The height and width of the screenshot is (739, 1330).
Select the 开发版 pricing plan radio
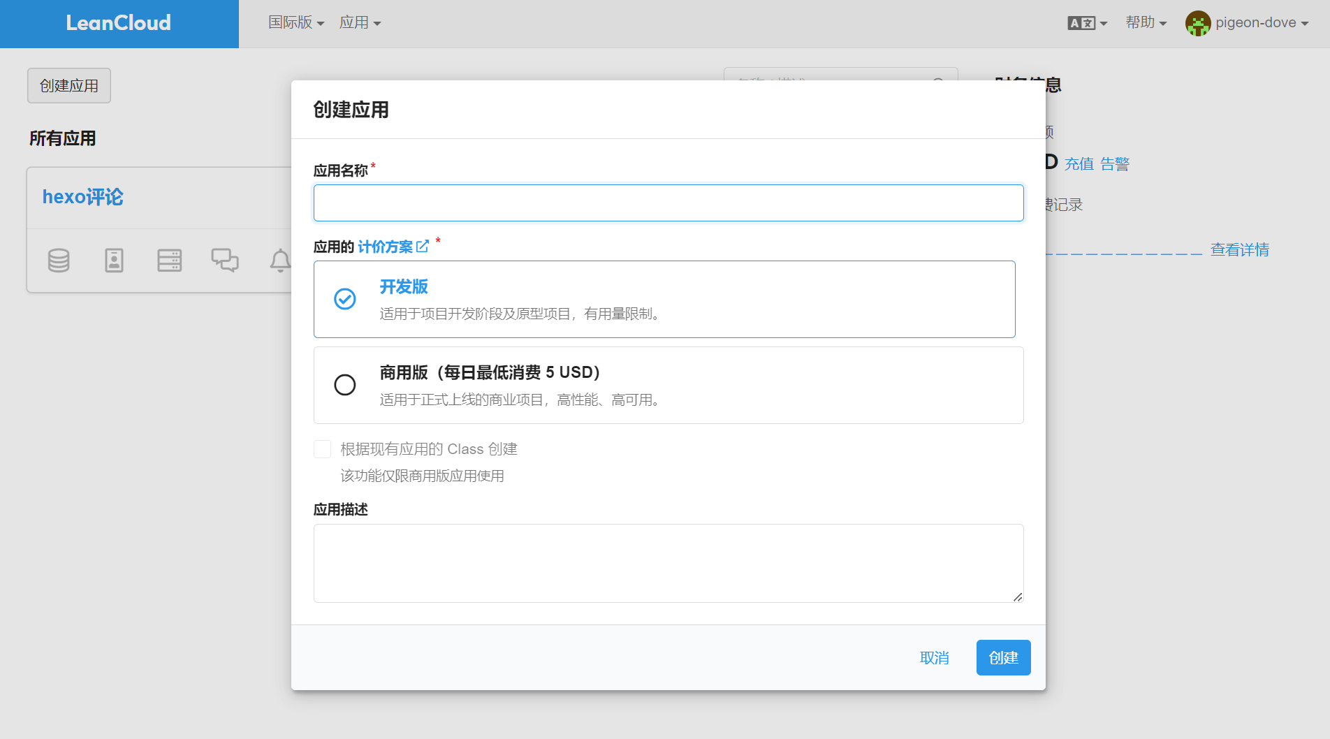(x=345, y=299)
